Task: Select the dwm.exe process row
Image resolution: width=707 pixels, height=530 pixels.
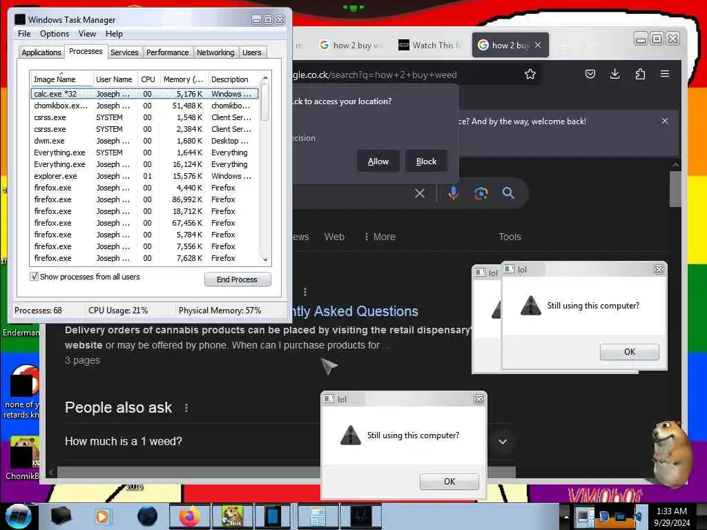Action: (144, 141)
